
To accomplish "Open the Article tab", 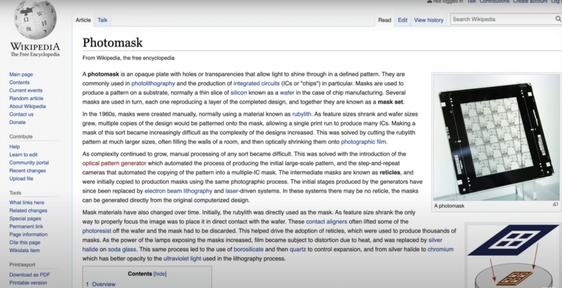I will (x=83, y=20).
